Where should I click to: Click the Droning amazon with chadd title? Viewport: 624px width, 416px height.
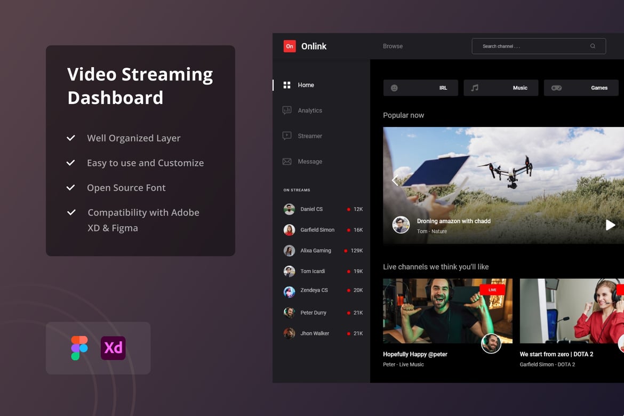click(454, 221)
